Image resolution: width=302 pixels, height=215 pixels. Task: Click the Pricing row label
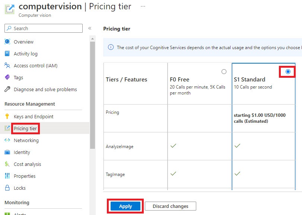(x=112, y=112)
